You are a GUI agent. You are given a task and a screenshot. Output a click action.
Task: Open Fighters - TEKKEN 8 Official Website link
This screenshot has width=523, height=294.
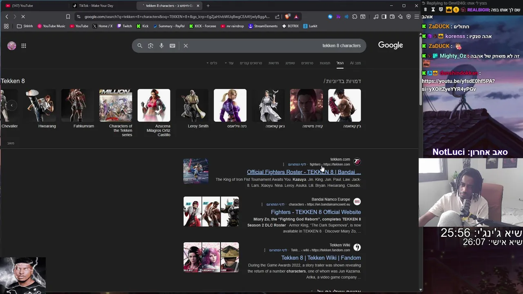click(x=316, y=212)
